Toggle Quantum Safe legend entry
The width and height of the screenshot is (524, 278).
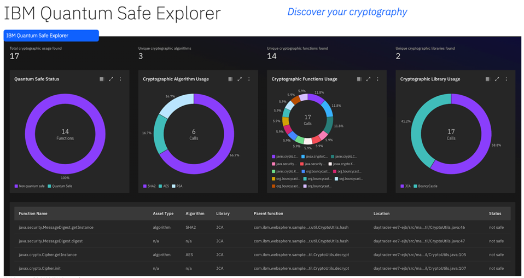point(60,186)
